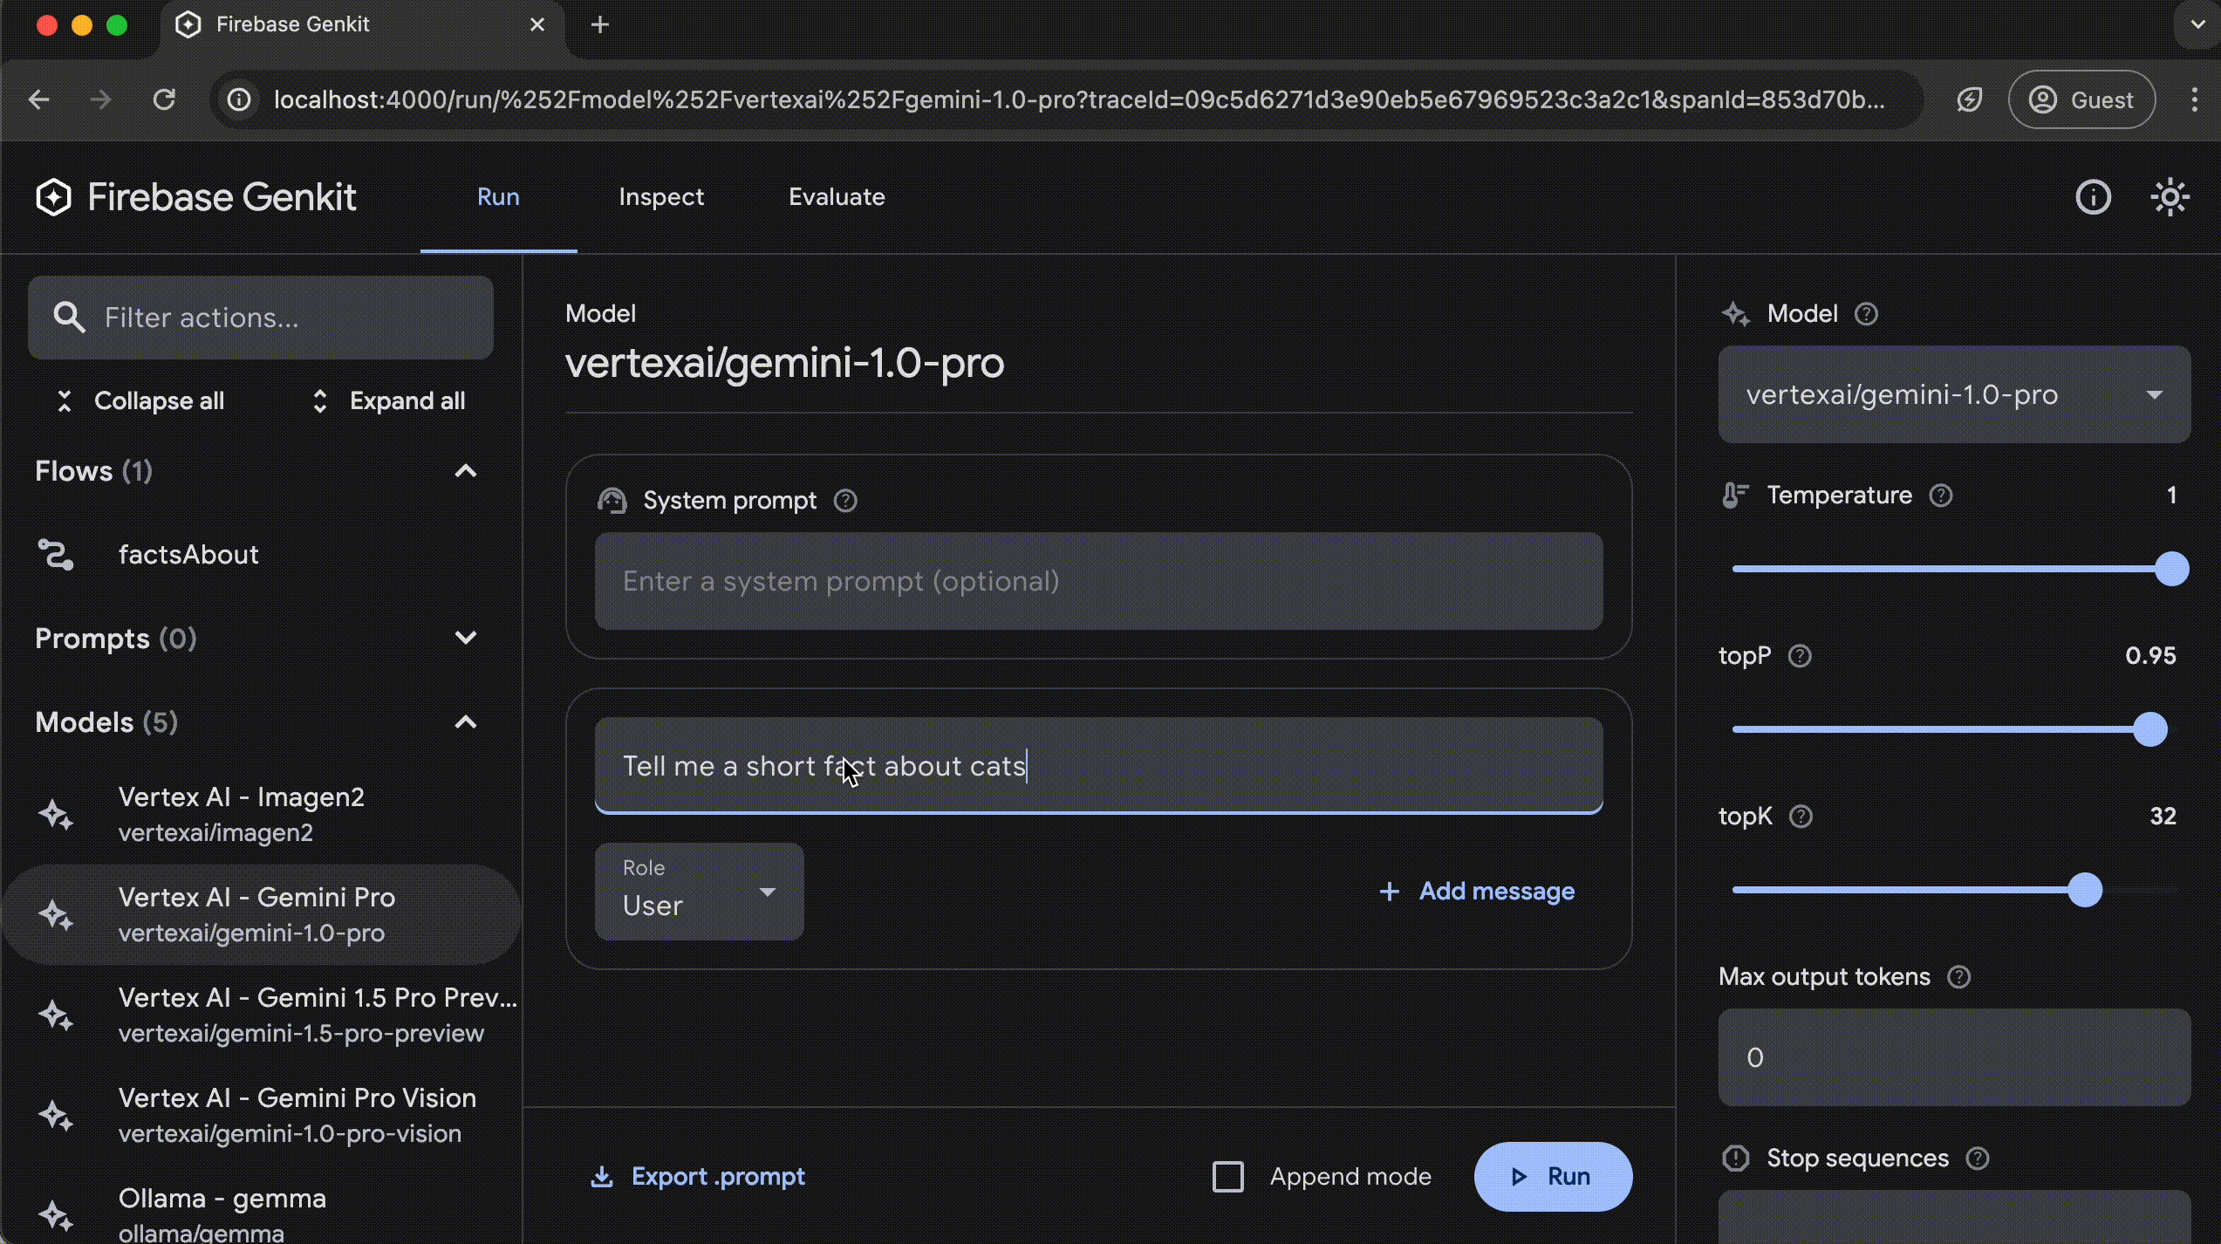2221x1244 pixels.
Task: Click the Run button
Action: click(1553, 1175)
